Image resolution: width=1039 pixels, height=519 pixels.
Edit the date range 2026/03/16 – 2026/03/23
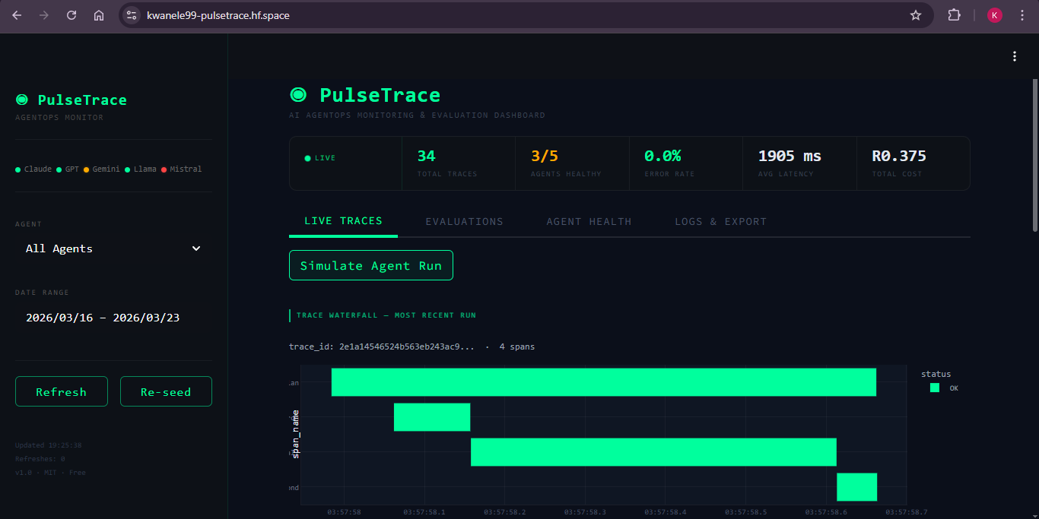point(113,318)
